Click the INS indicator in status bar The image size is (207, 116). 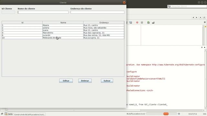pyautogui.click(x=204, y=114)
